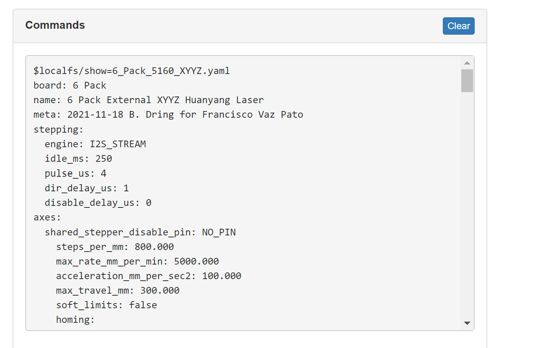Click the 'board: 6 Pack' line

(69, 85)
